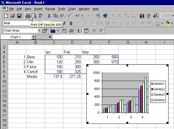Open the Name Box dropdown arrow
174x129 pixels.
click(x=34, y=37)
